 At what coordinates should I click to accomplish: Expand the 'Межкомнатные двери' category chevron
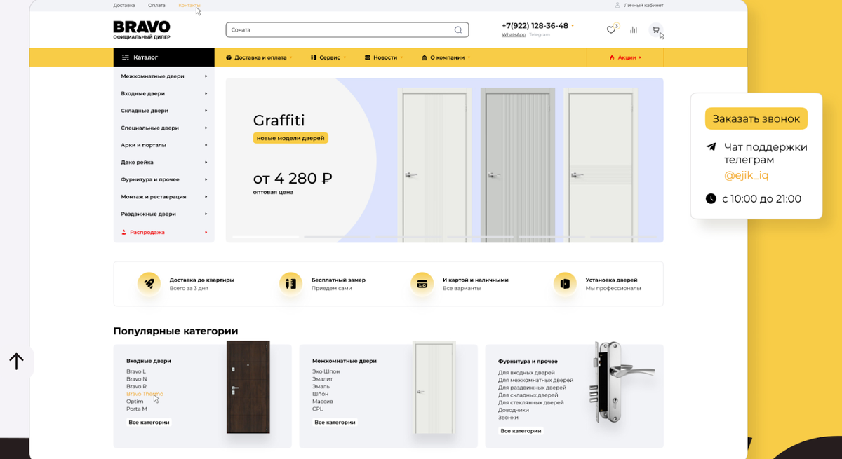point(206,76)
